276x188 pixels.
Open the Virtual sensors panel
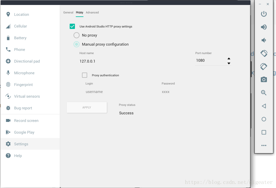[30, 96]
